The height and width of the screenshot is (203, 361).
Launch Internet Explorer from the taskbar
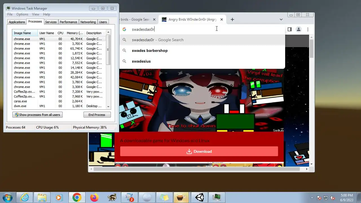coord(25,197)
